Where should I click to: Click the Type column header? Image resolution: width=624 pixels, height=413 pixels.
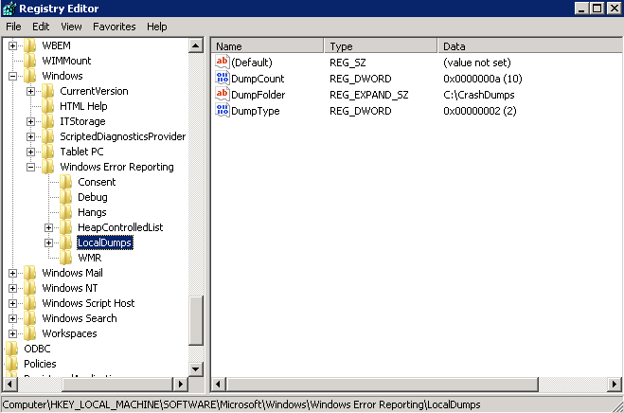coord(341,45)
